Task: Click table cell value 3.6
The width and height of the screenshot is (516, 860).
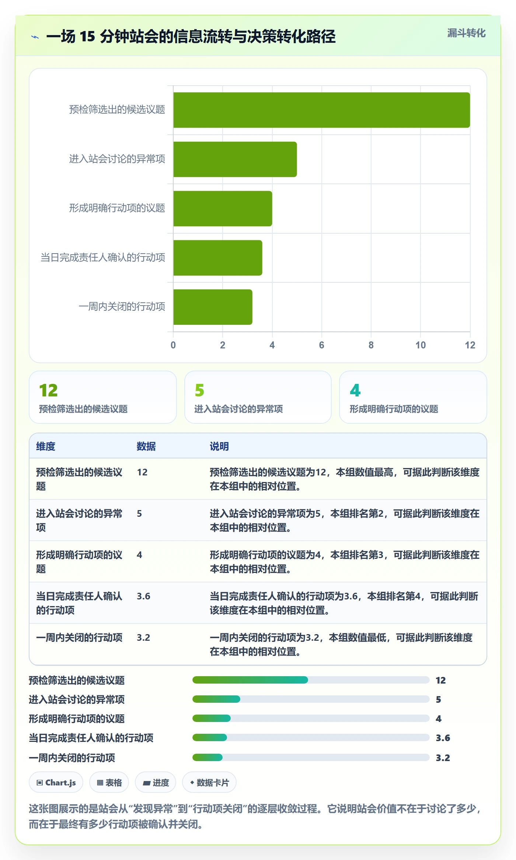Action: tap(143, 596)
